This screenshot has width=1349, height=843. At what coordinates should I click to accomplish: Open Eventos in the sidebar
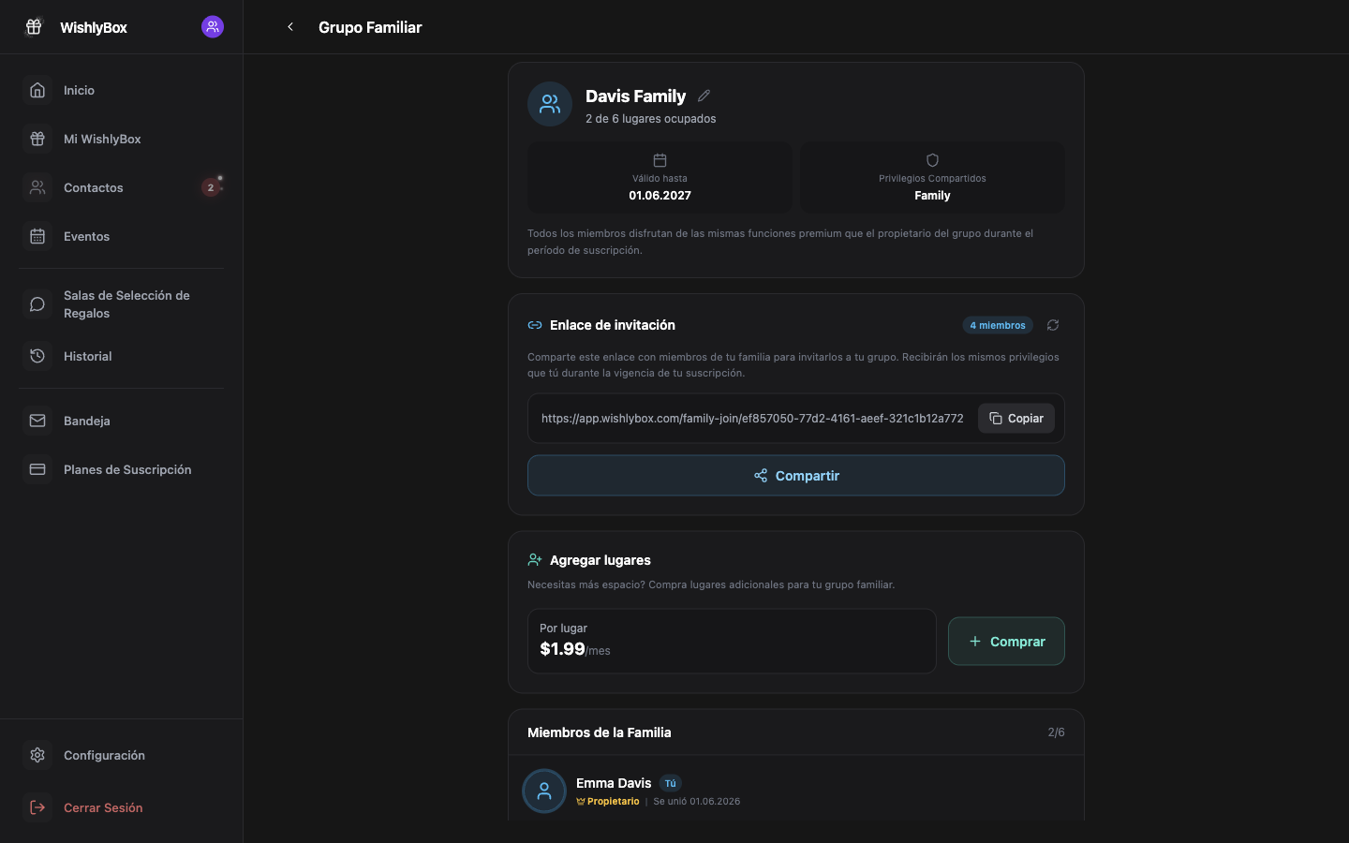(x=122, y=236)
